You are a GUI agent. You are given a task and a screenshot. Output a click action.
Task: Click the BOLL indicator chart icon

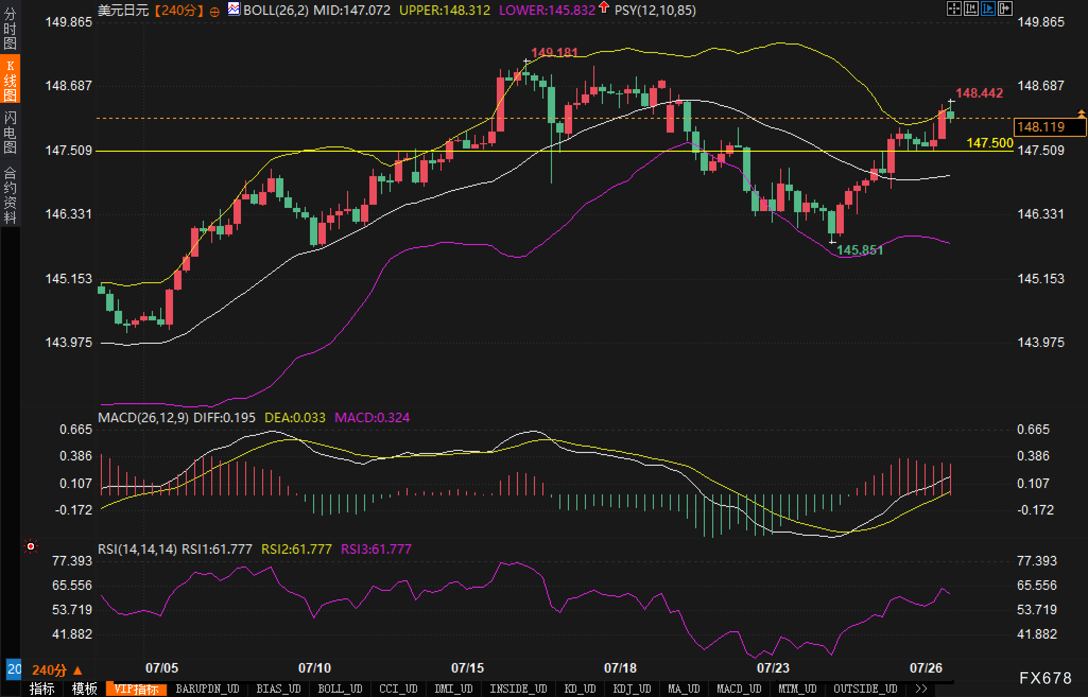click(234, 9)
